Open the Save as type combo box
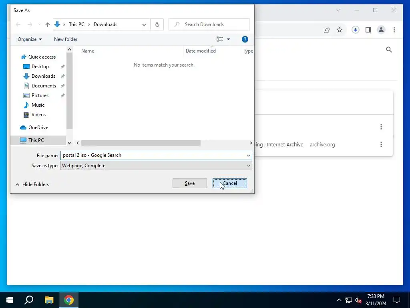 point(156,166)
